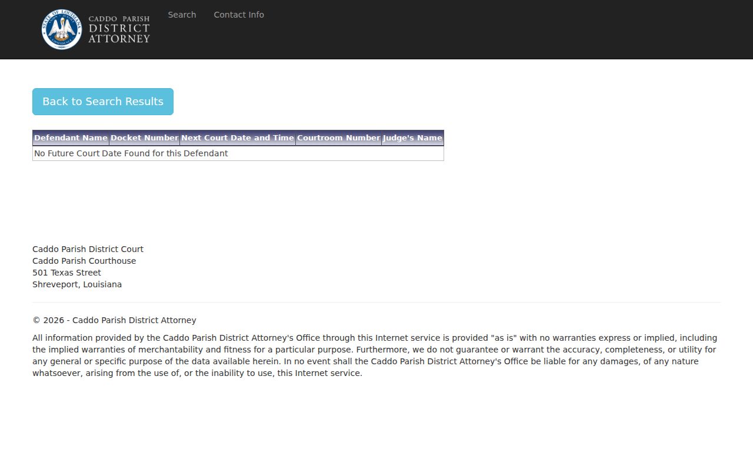
Task: Click the Caddo Parish District Attorney title
Action: coord(119,29)
